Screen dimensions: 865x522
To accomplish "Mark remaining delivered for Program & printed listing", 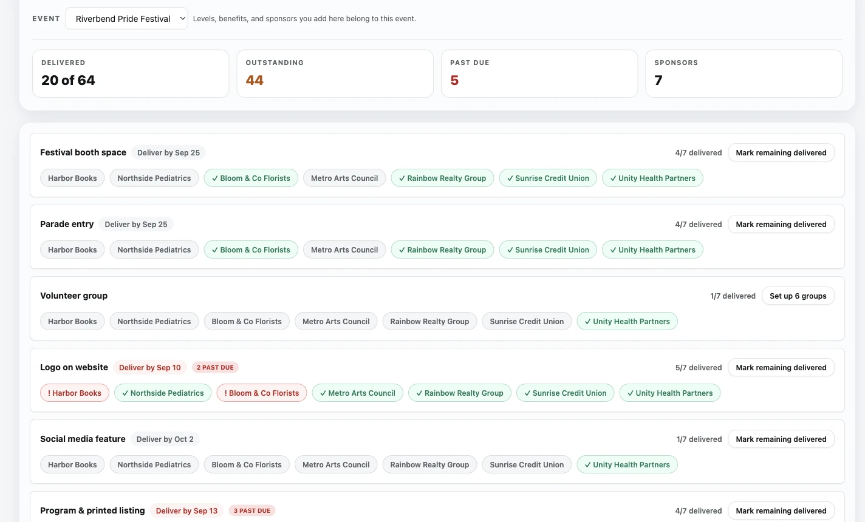I will (781, 511).
